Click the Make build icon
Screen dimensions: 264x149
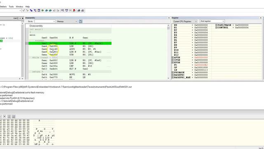pos(66,10)
